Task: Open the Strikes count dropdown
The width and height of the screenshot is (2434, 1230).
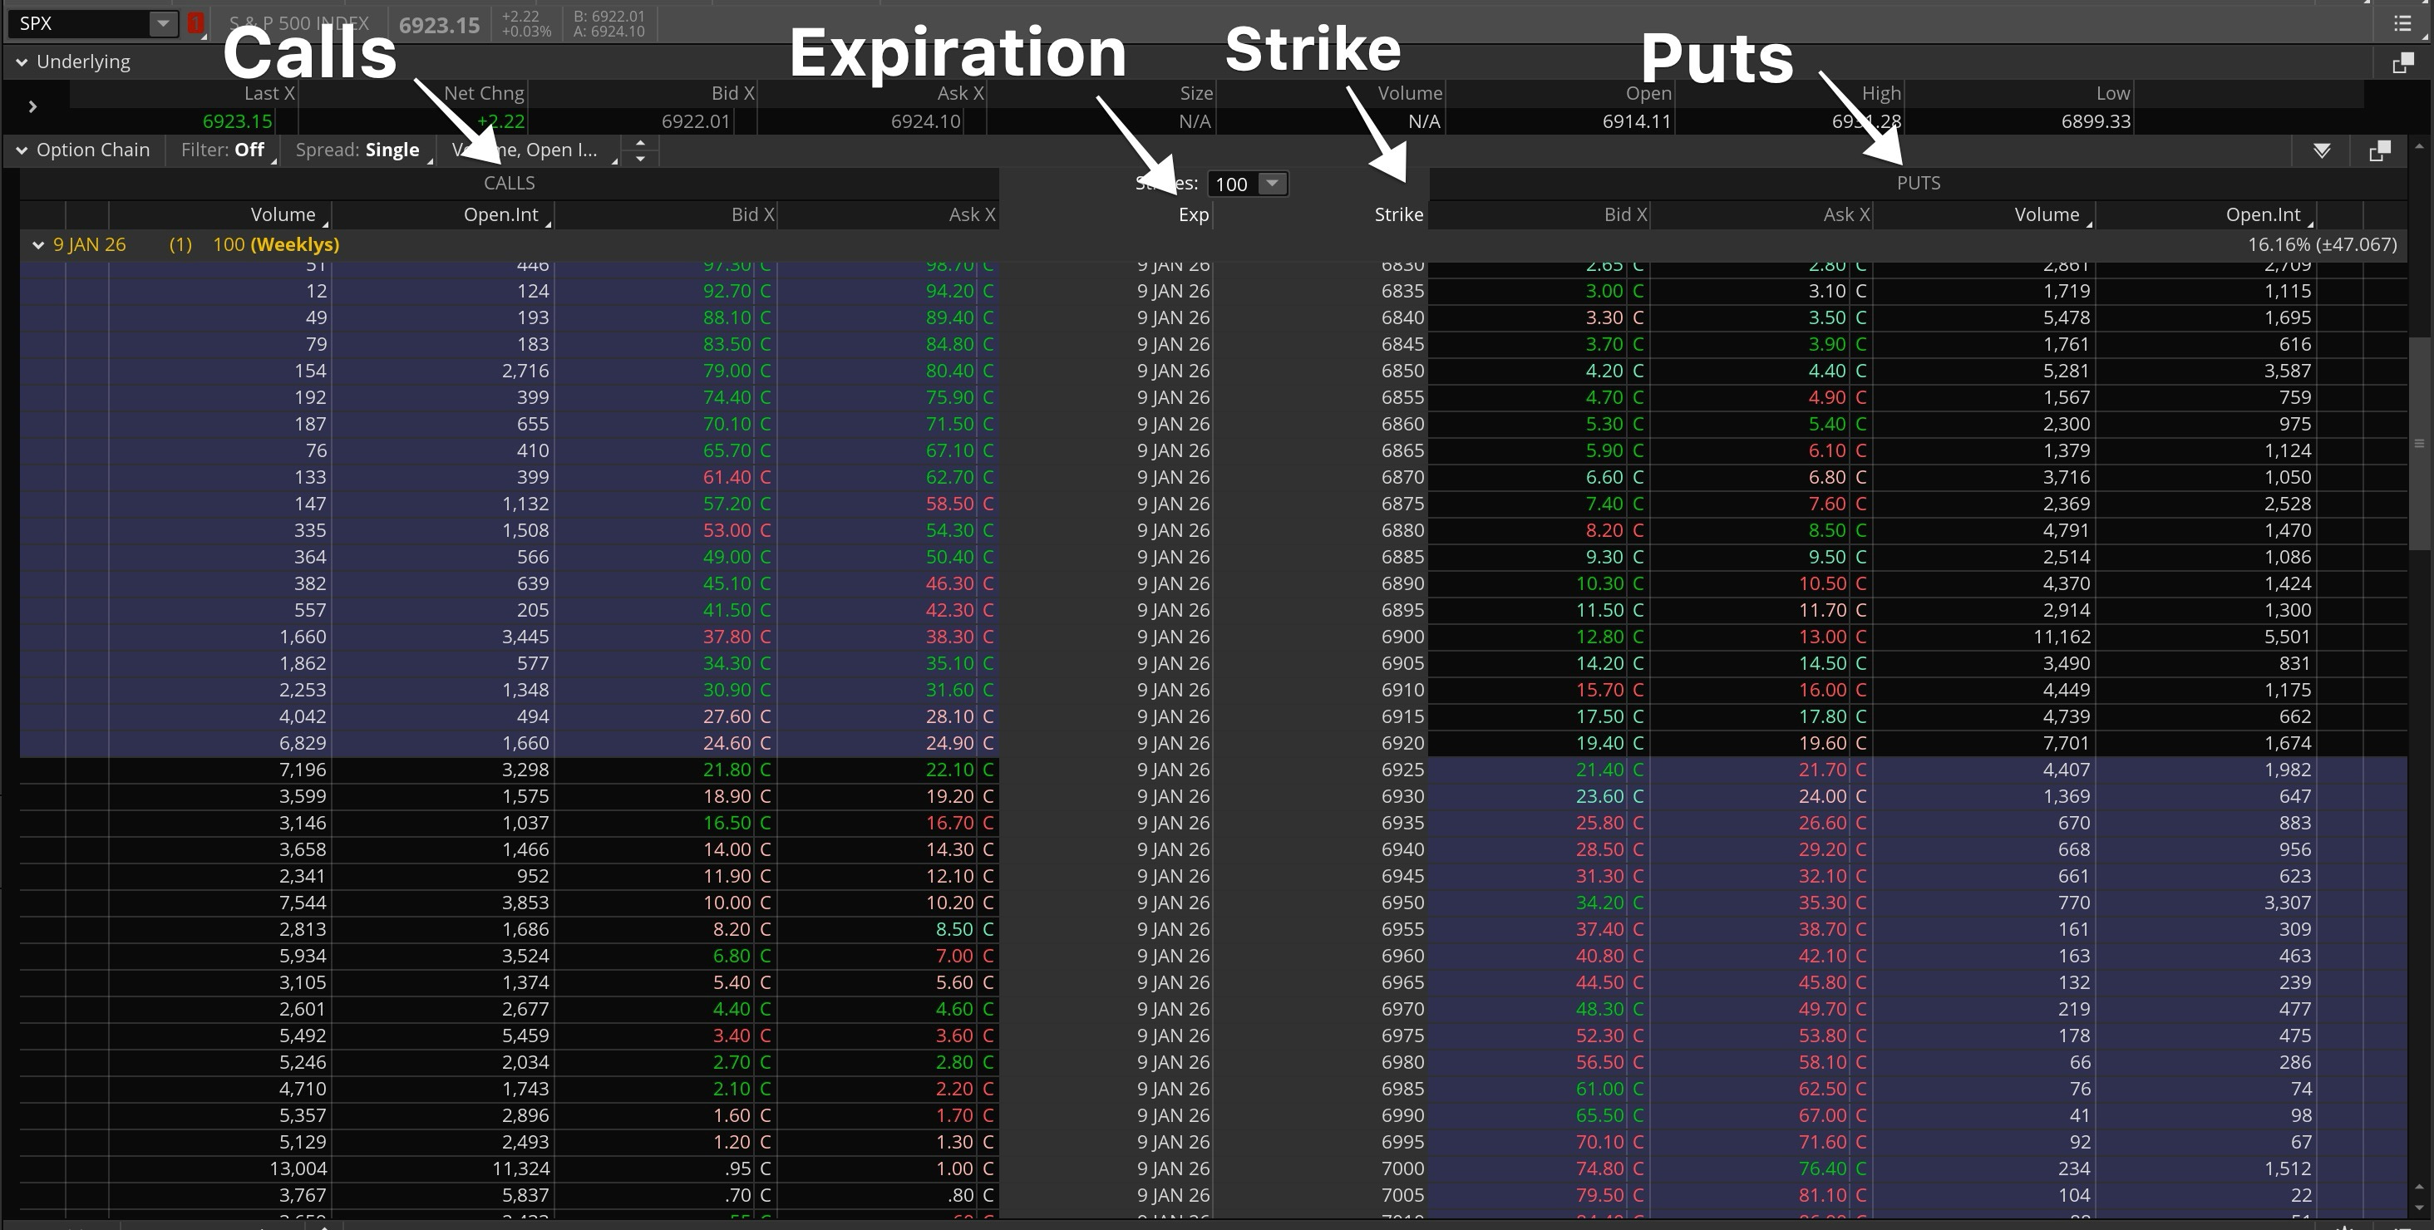Action: pos(1272,184)
